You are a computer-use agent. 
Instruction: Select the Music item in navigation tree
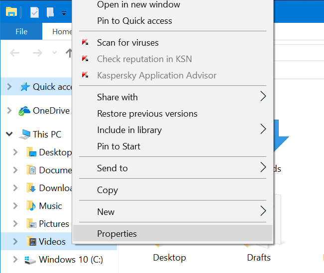50,206
